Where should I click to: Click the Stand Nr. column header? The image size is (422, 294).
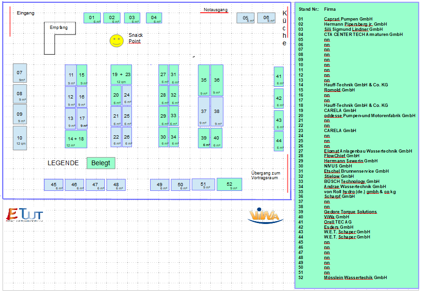pyautogui.click(x=309, y=9)
